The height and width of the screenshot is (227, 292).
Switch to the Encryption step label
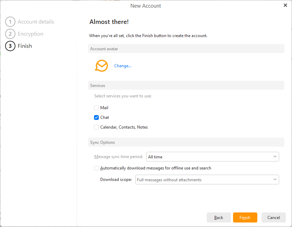(x=31, y=34)
